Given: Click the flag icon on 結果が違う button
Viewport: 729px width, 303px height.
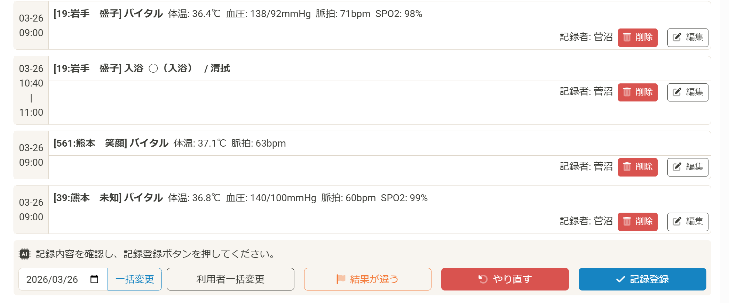Looking at the screenshot, I should [341, 279].
